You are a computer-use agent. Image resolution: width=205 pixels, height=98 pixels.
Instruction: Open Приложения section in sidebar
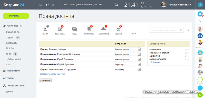click(12, 71)
